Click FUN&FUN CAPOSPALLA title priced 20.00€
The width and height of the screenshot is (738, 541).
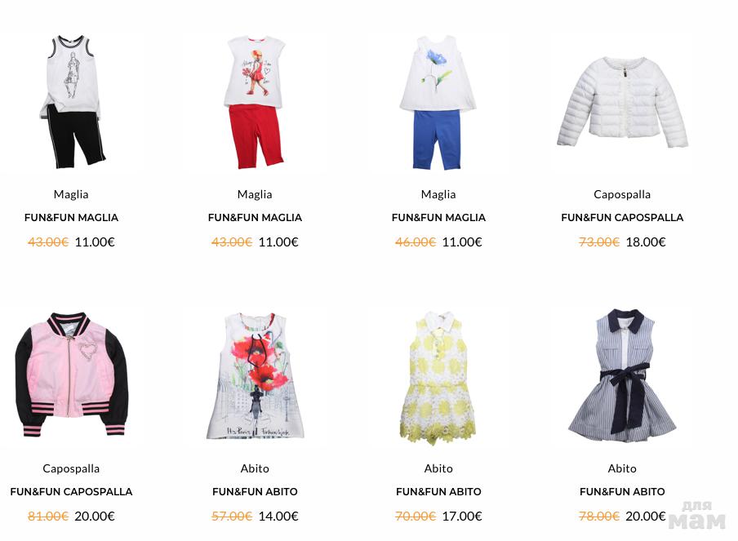click(x=71, y=491)
